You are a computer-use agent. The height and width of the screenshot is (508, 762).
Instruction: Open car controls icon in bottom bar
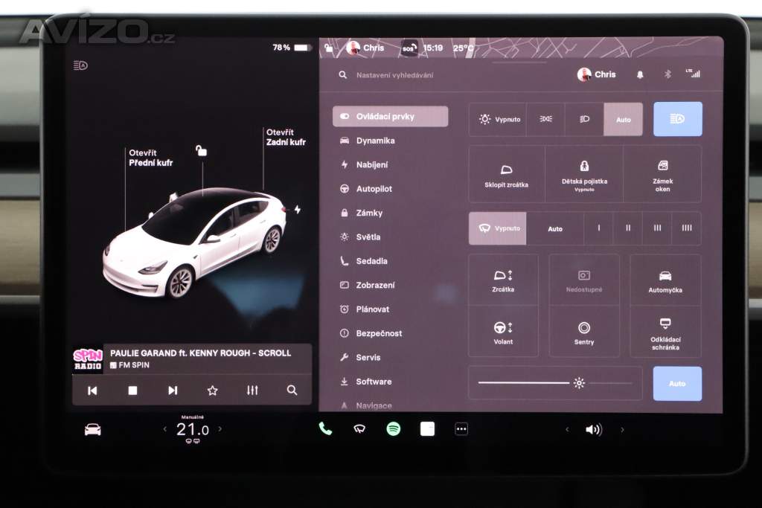[92, 430]
